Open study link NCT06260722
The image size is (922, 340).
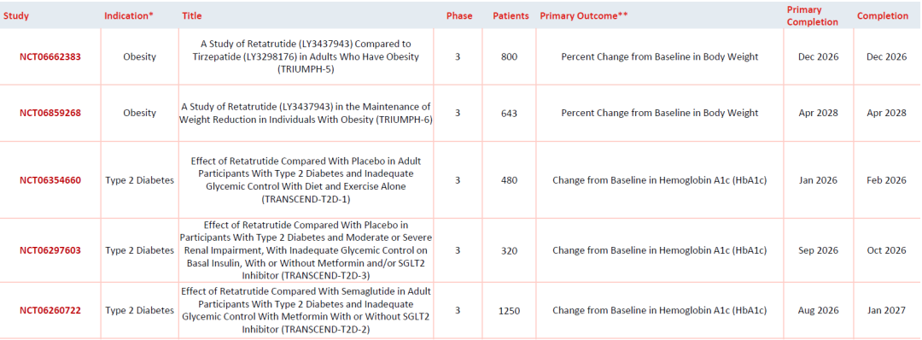point(50,310)
